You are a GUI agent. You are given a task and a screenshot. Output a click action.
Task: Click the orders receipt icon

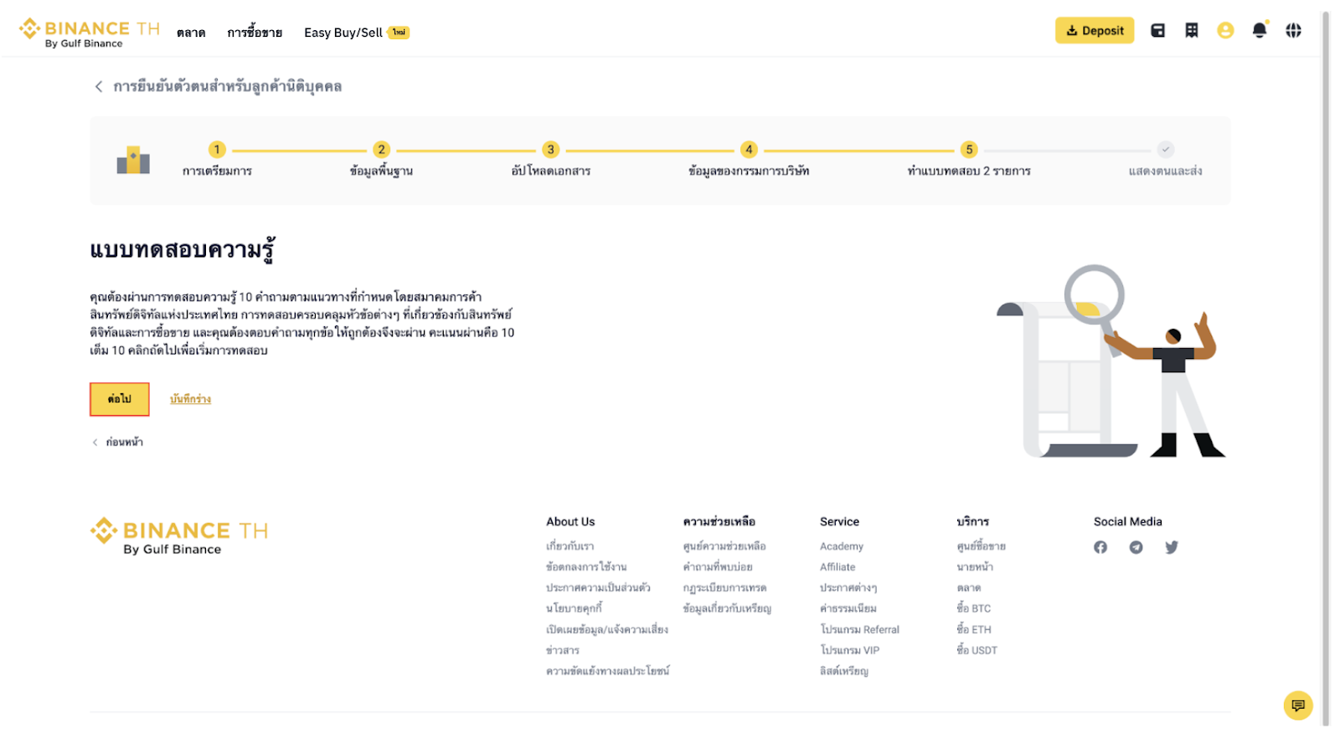(1192, 31)
